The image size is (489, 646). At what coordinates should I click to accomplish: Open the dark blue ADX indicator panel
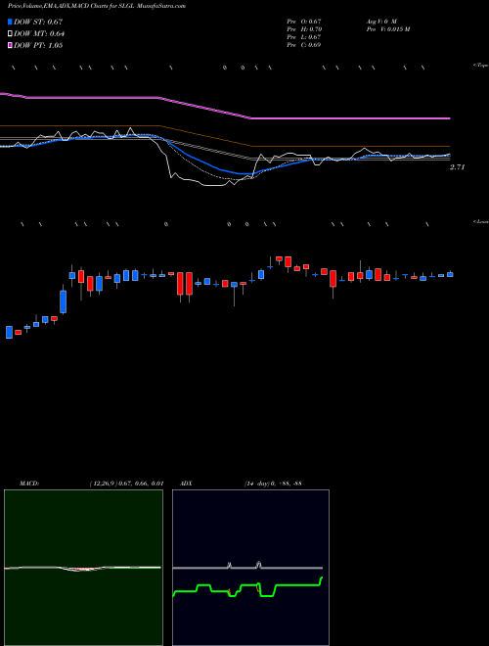point(250,568)
